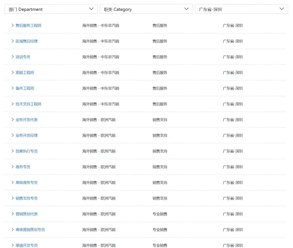Expand the chevron beside 售后服务工程师
The width and height of the screenshot is (293, 248).
12,25
